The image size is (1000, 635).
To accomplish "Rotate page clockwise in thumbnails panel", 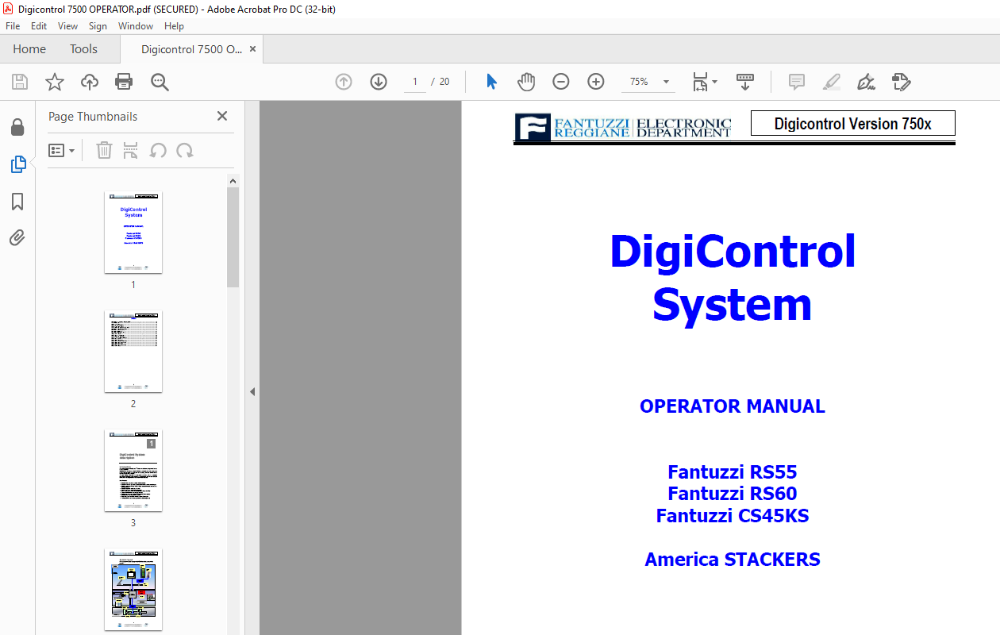I will (x=185, y=150).
